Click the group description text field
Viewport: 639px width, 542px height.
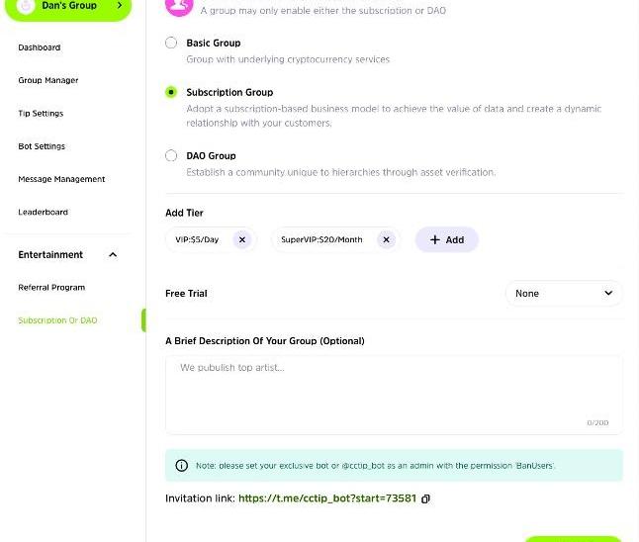[x=394, y=394]
